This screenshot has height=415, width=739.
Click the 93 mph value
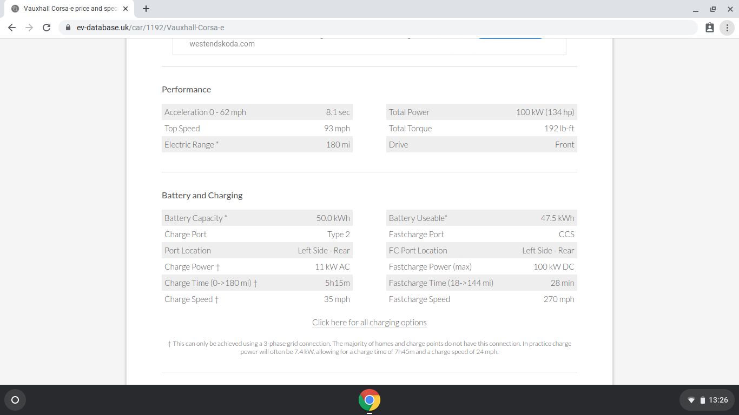337,129
